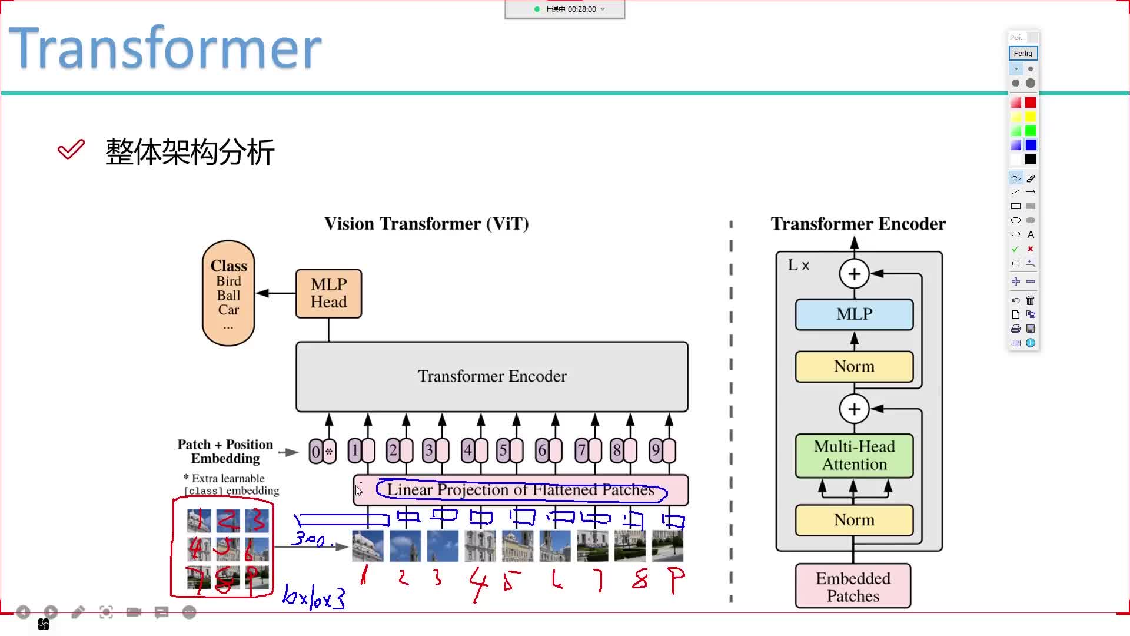1130x636 pixels.
Task: Click the Fertig button
Action: coord(1023,53)
